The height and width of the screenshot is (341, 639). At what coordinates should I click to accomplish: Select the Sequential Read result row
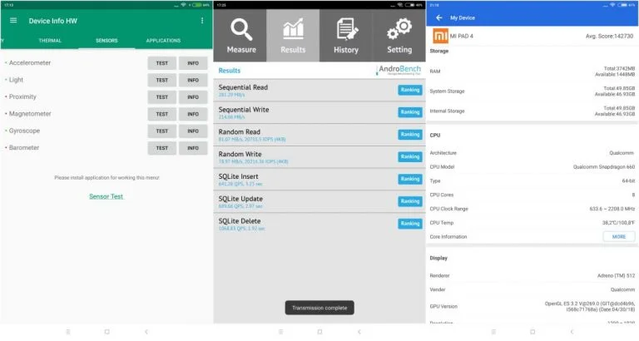[319, 90]
